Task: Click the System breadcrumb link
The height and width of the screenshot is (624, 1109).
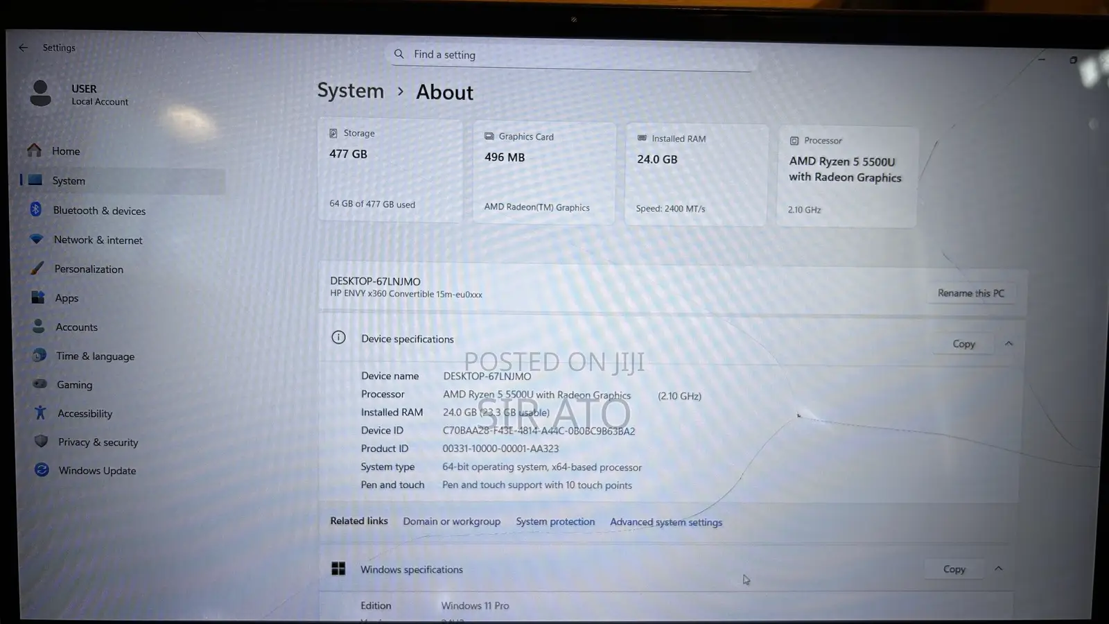Action: click(350, 91)
